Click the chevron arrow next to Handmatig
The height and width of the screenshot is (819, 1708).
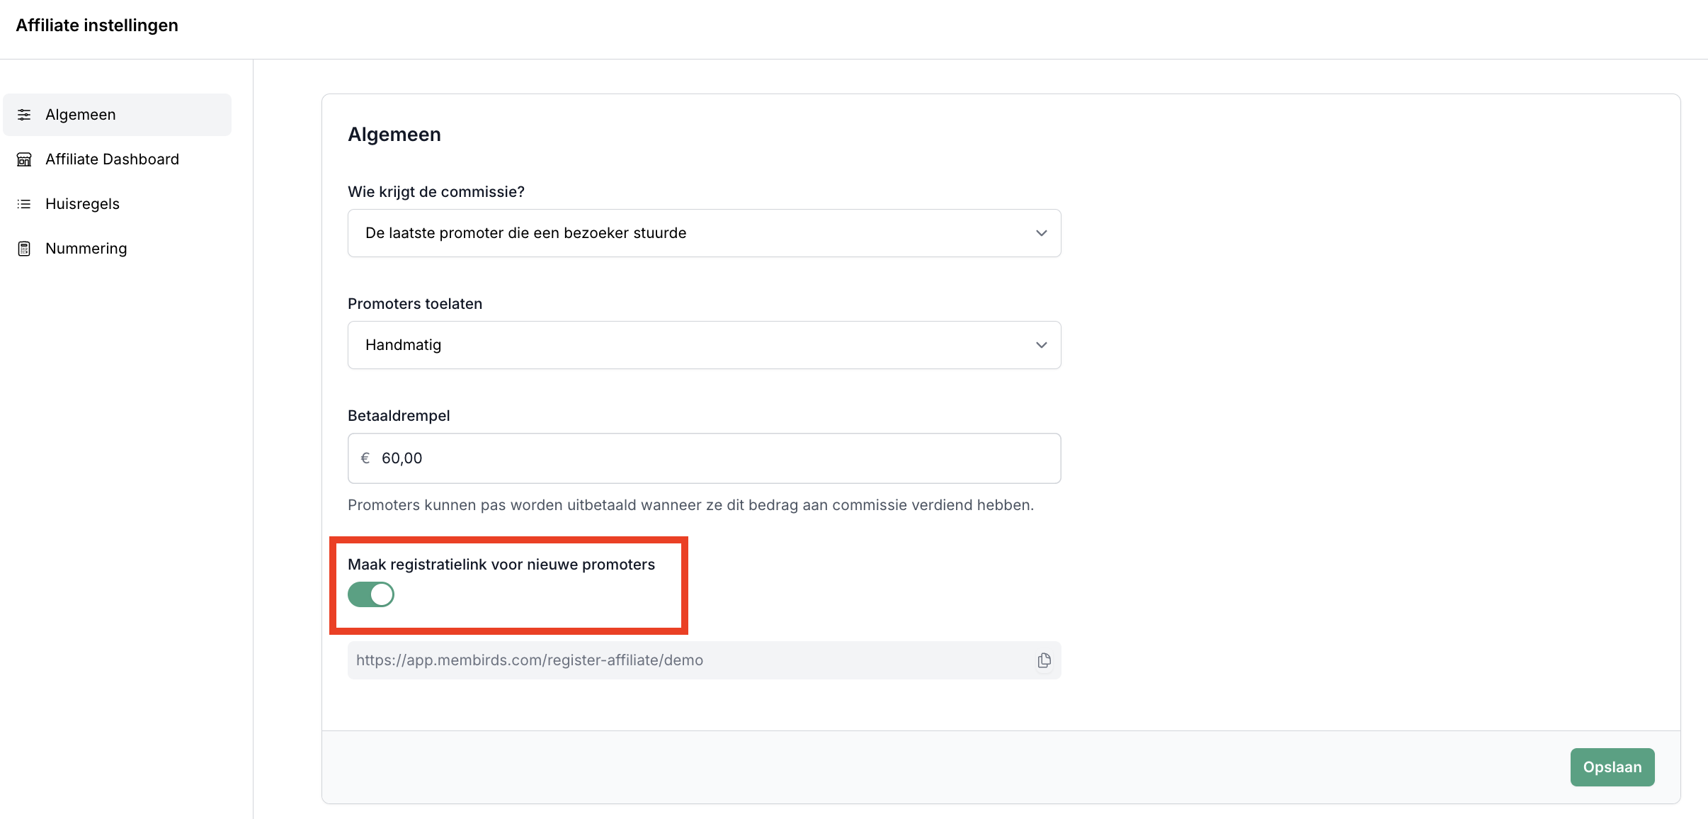click(1041, 345)
